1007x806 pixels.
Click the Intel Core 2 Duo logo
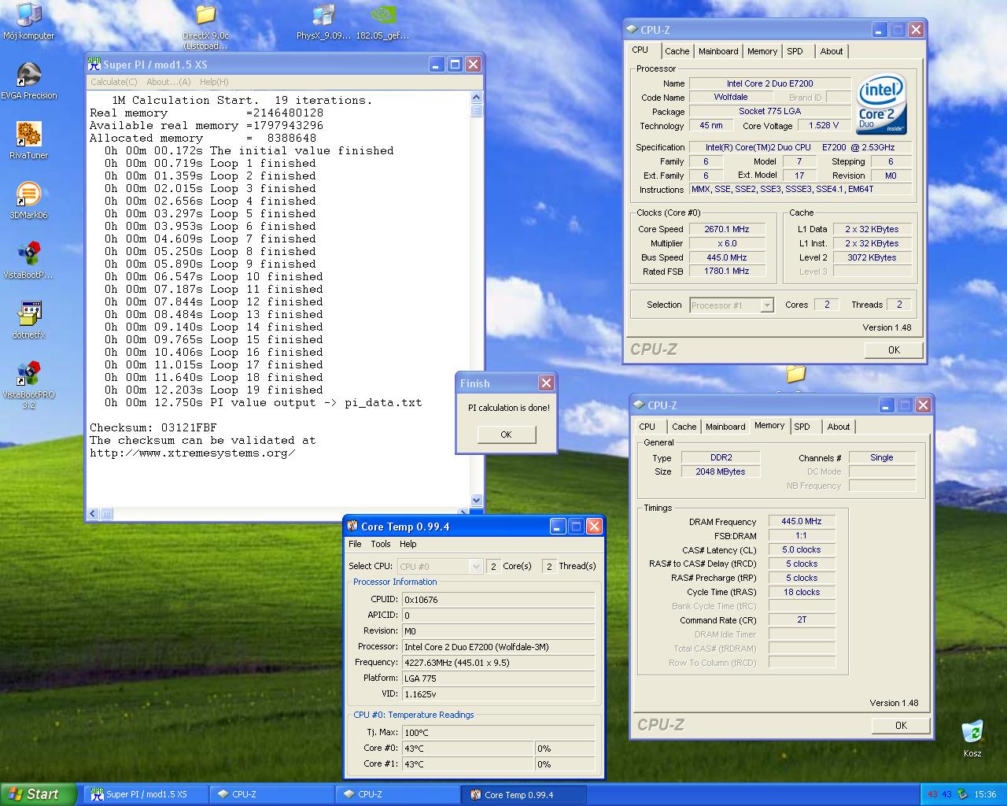pyautogui.click(x=882, y=104)
